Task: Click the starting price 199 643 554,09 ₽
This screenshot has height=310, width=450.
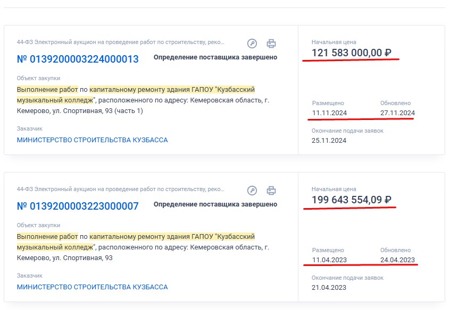Action: tap(352, 200)
